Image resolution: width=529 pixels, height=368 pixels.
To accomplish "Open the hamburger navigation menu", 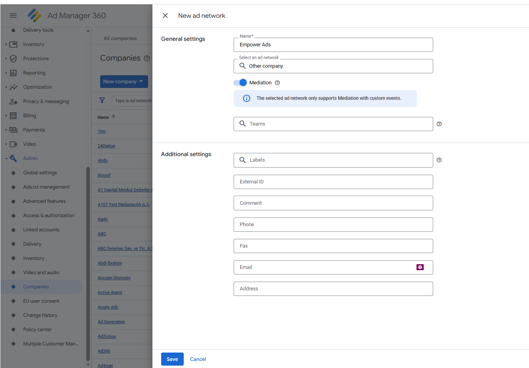I will point(13,15).
